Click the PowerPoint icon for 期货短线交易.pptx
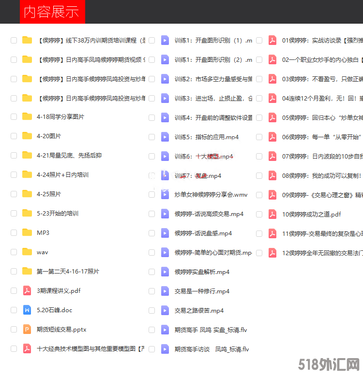363x376 pixels. (x=27, y=330)
